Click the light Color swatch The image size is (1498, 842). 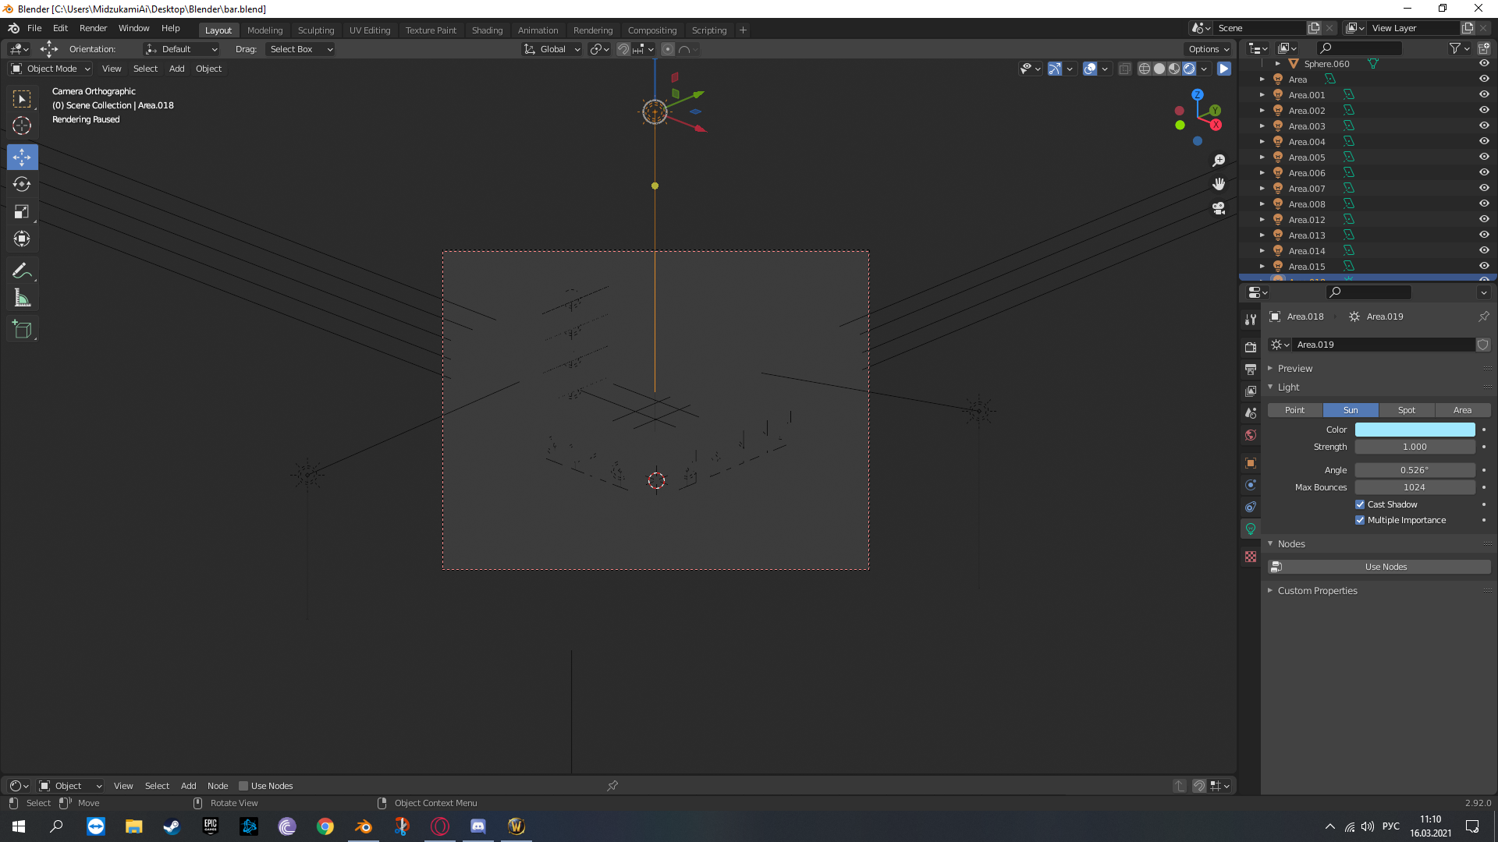(1415, 430)
